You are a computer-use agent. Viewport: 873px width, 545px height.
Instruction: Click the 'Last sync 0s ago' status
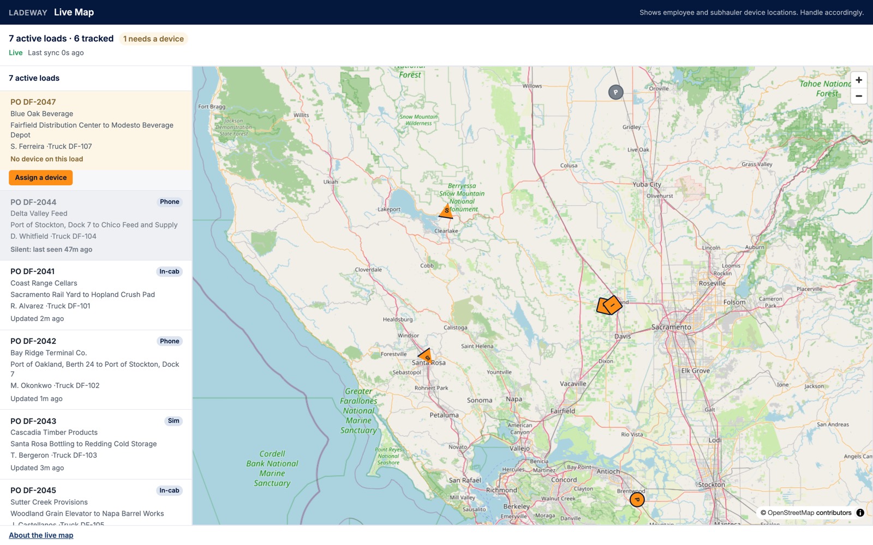tap(56, 53)
